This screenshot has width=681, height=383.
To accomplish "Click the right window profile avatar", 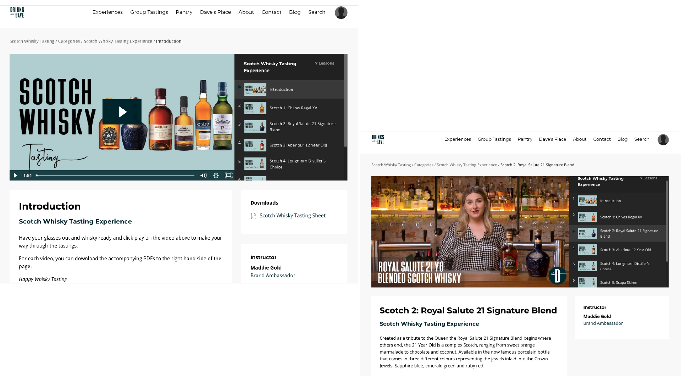I will pos(663,140).
